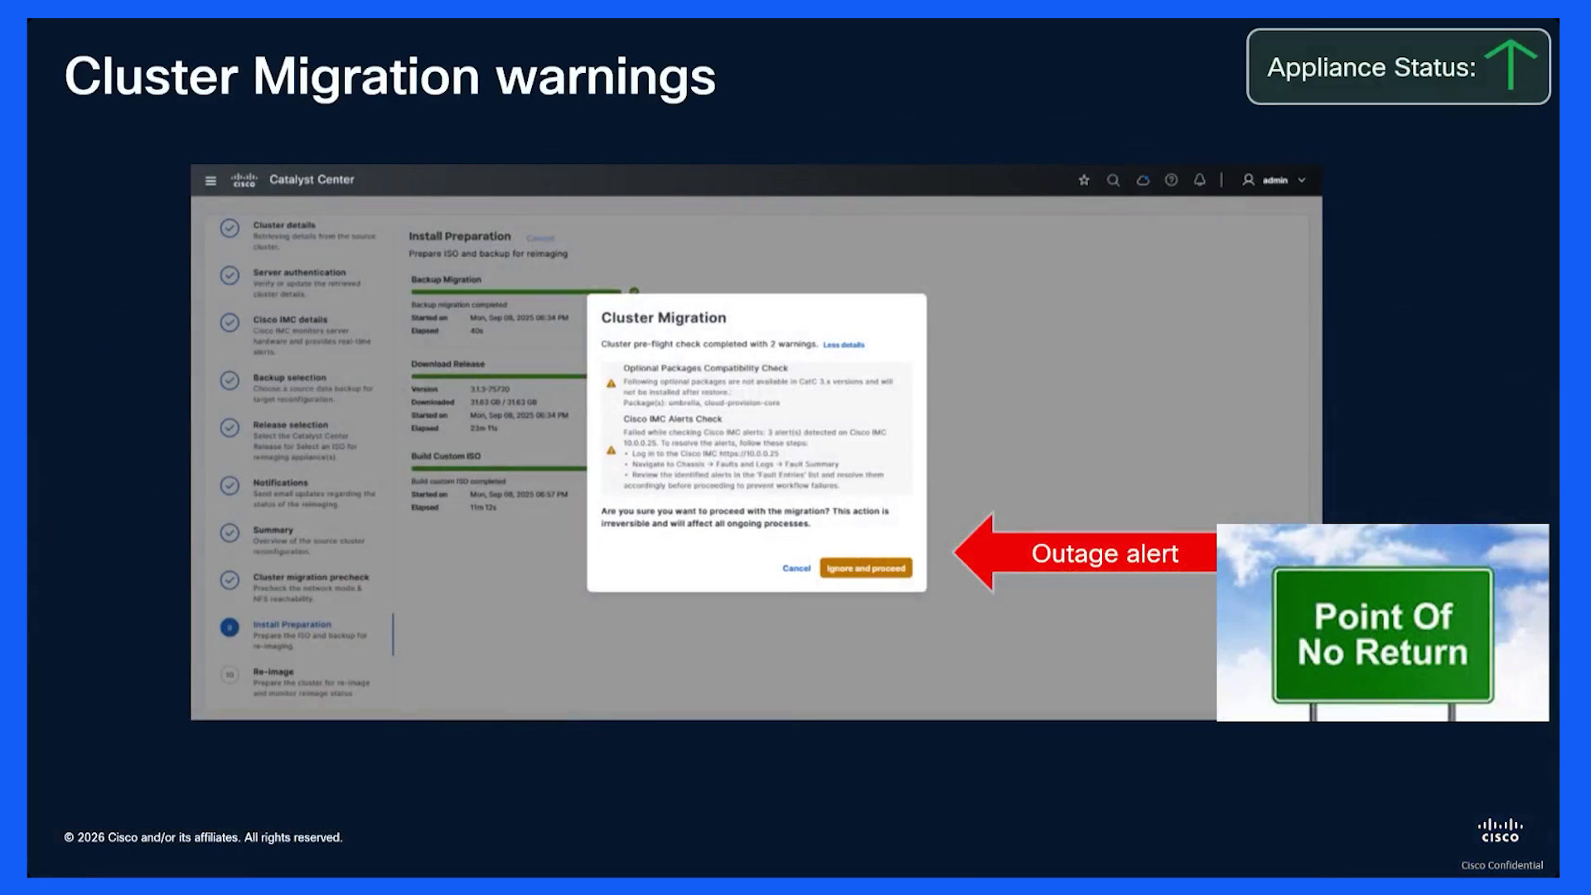
Task: Click Cancel in Cluster Migration dialog
Action: (x=796, y=568)
